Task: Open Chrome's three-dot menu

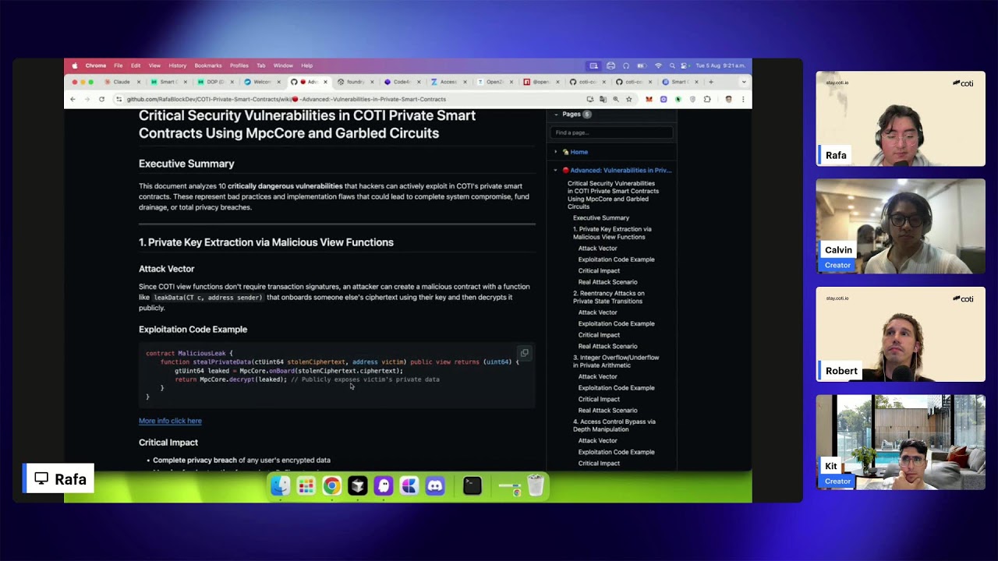Action: click(x=743, y=99)
